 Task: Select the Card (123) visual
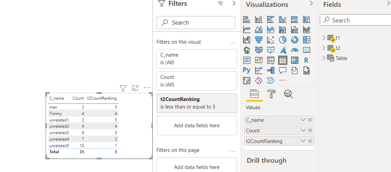[x=307, y=50]
